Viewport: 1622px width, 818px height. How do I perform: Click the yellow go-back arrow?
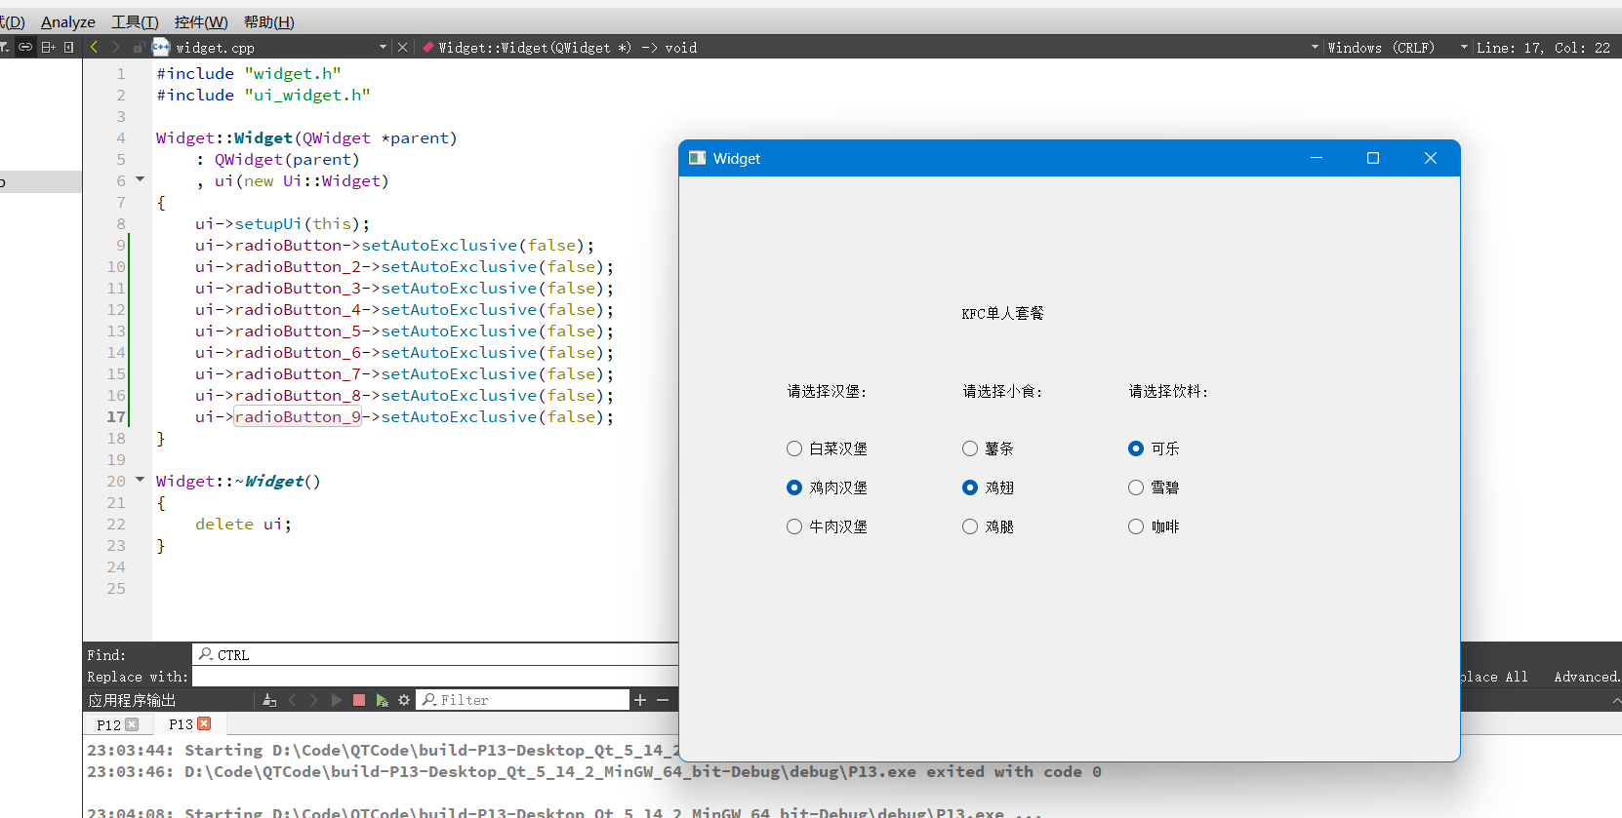[x=94, y=47]
